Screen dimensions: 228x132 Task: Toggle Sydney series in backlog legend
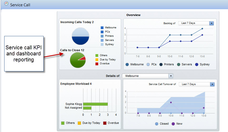click(196, 64)
